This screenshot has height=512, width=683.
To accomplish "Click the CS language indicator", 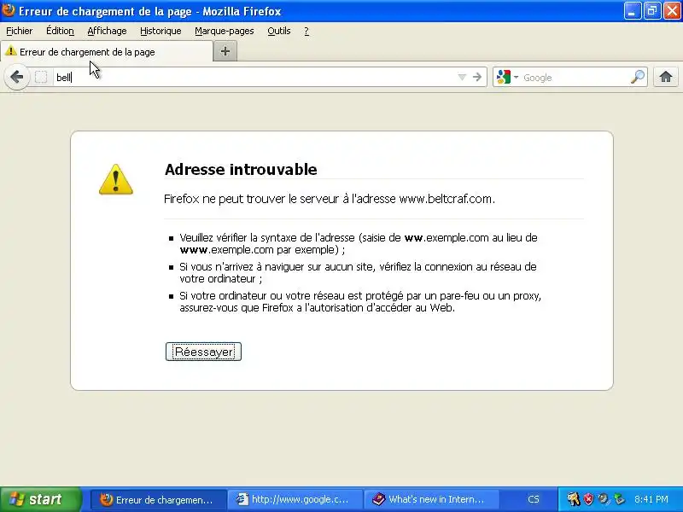I will [533, 499].
